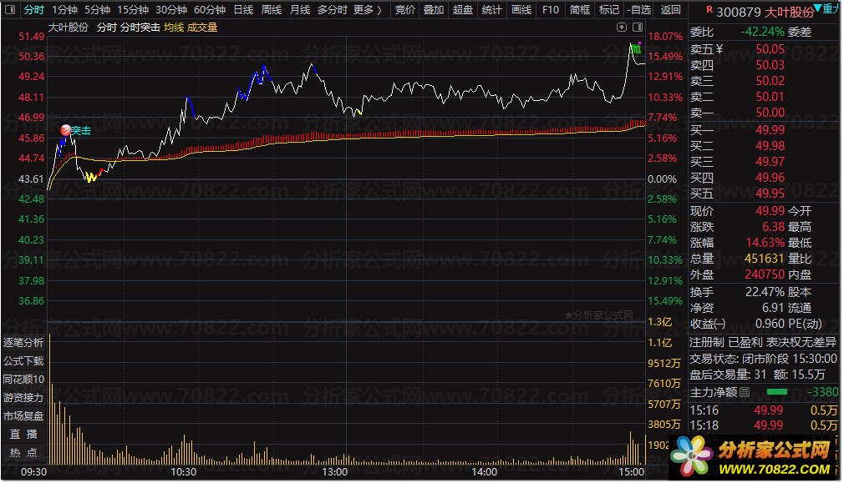Click the green 抛 sell signal marker
This screenshot has width=844, height=483.
coord(636,49)
